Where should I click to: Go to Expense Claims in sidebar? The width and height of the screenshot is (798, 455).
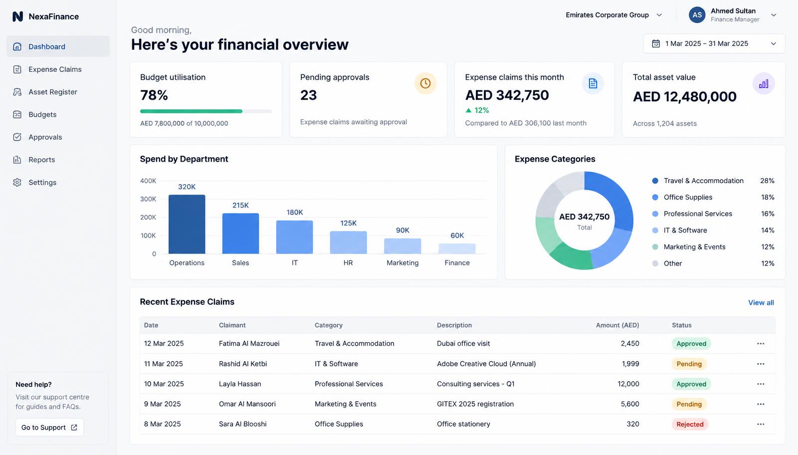[58, 69]
